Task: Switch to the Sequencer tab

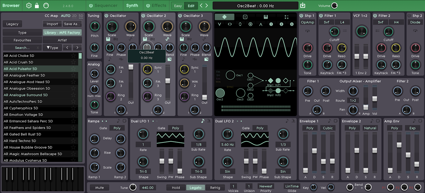Action: (106, 6)
